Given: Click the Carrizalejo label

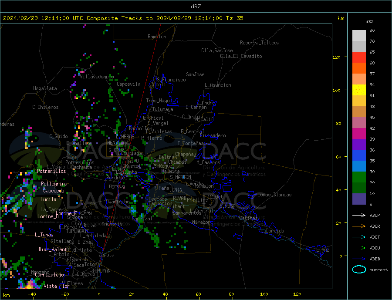Looking at the screenshot, I should tap(49, 275).
